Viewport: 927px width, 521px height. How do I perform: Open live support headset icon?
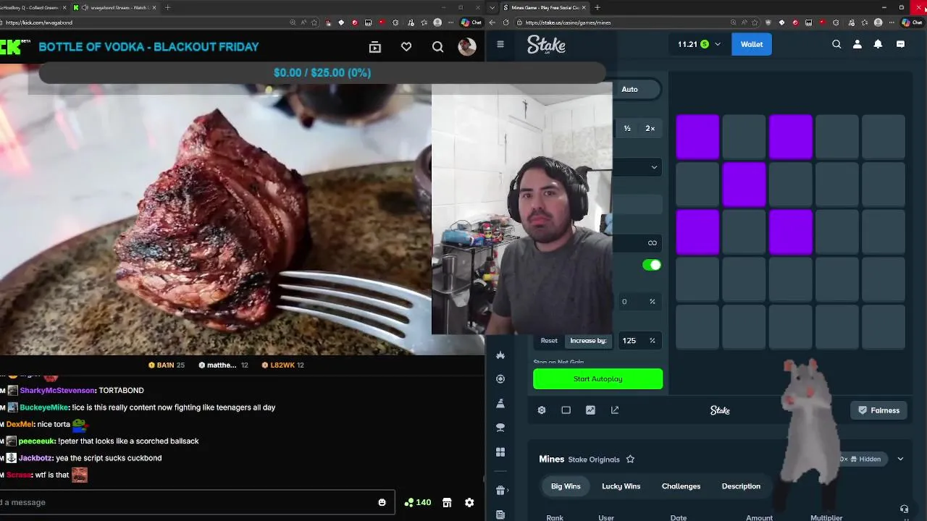coord(904,509)
